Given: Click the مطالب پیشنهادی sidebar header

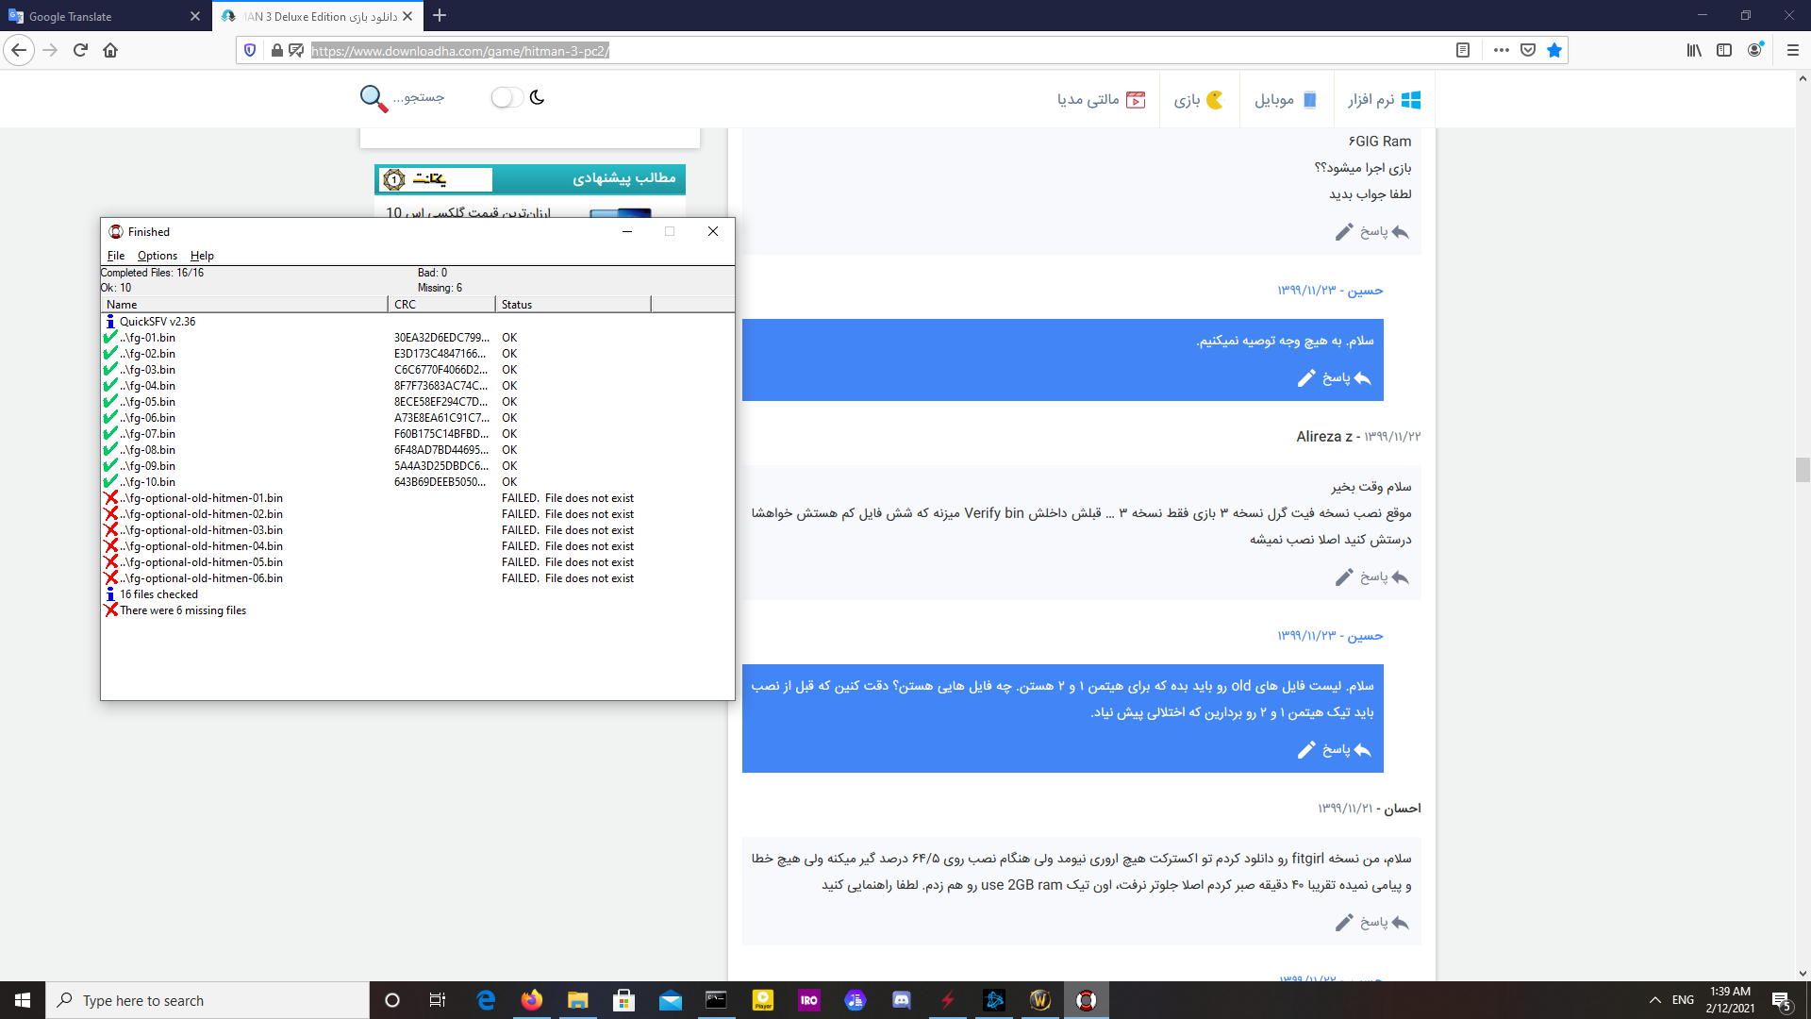Looking at the screenshot, I should coord(530,179).
